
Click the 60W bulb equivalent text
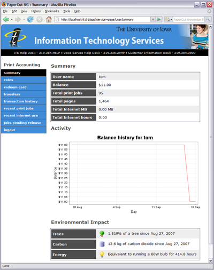coord(152,254)
